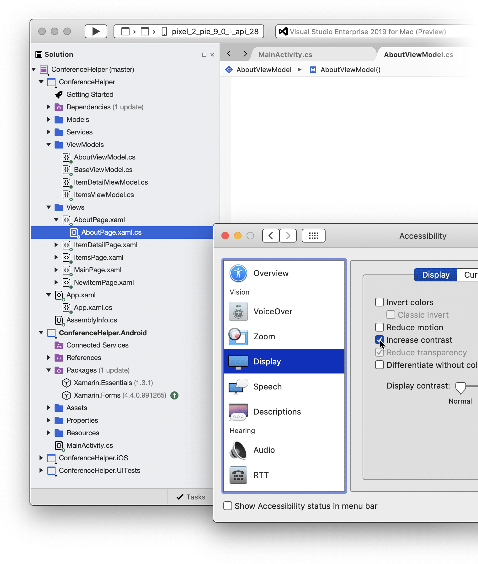The height and width of the screenshot is (564, 478).
Task: Select the Zoom magnifier icon
Action: 238,337
